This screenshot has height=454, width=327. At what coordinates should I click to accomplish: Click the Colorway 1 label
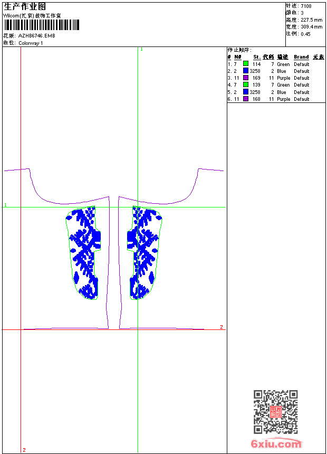pos(31,43)
